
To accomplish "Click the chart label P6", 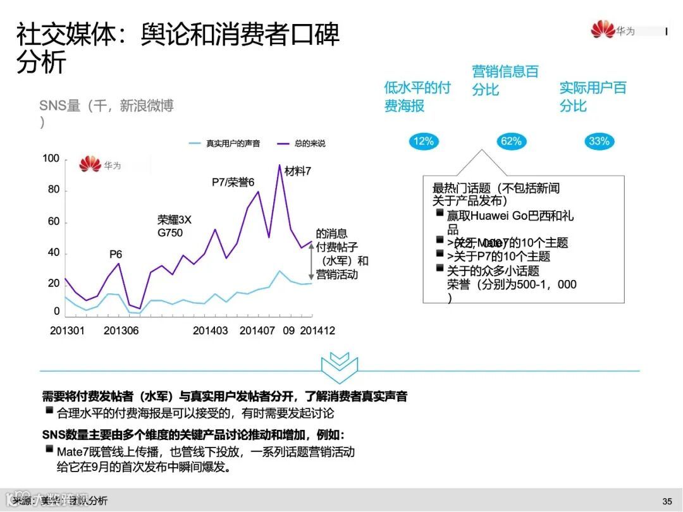I will [116, 254].
